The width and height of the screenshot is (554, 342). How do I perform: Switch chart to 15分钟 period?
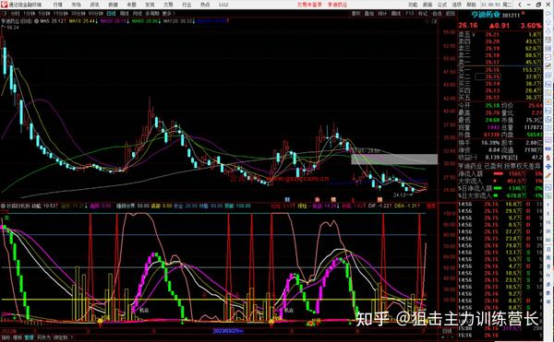pyautogui.click(x=61, y=14)
